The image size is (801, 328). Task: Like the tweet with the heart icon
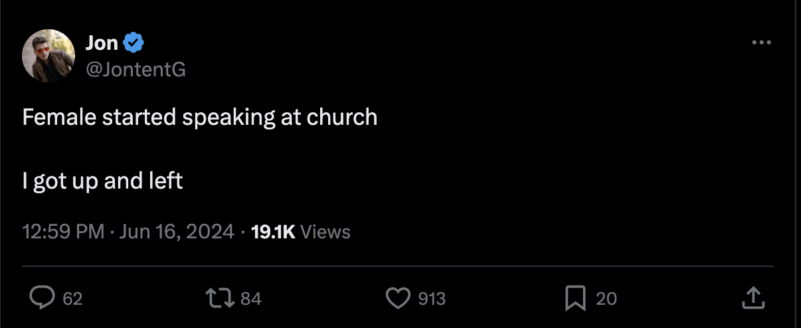(398, 298)
